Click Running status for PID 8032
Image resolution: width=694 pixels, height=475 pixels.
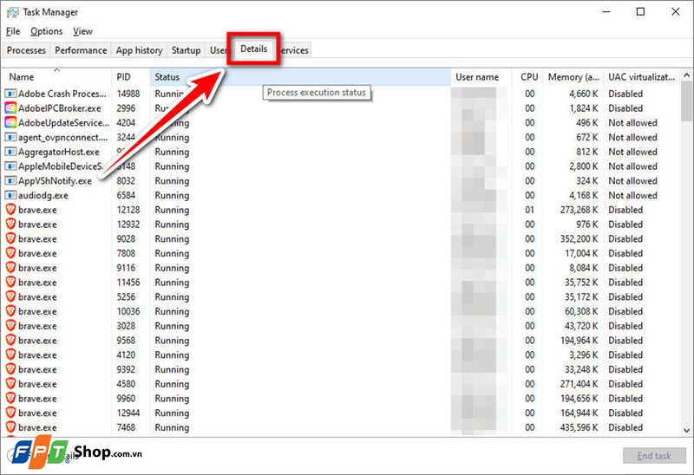click(x=172, y=181)
